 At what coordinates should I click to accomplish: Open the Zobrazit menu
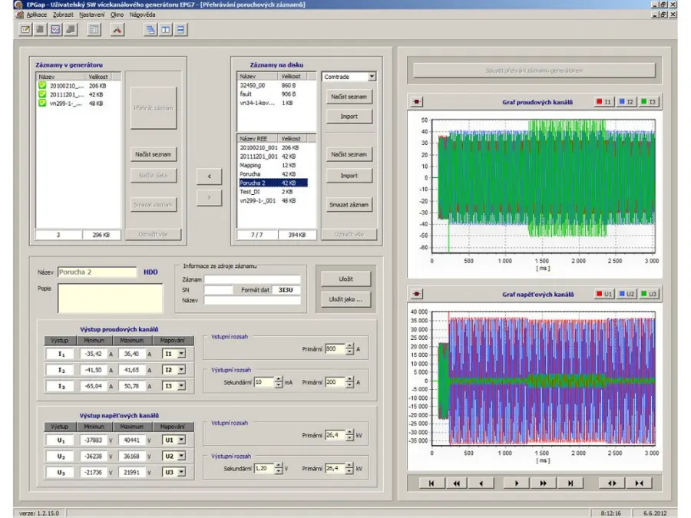click(x=64, y=15)
